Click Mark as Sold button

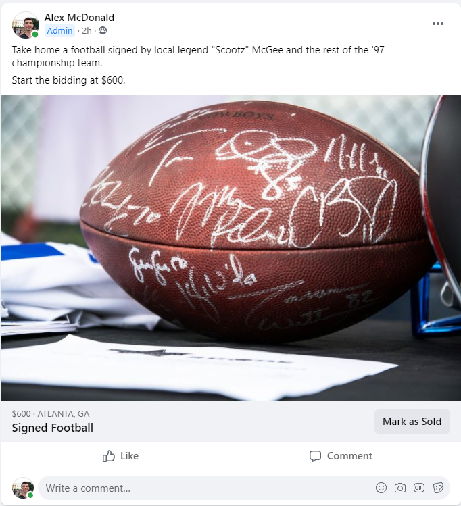[412, 422]
